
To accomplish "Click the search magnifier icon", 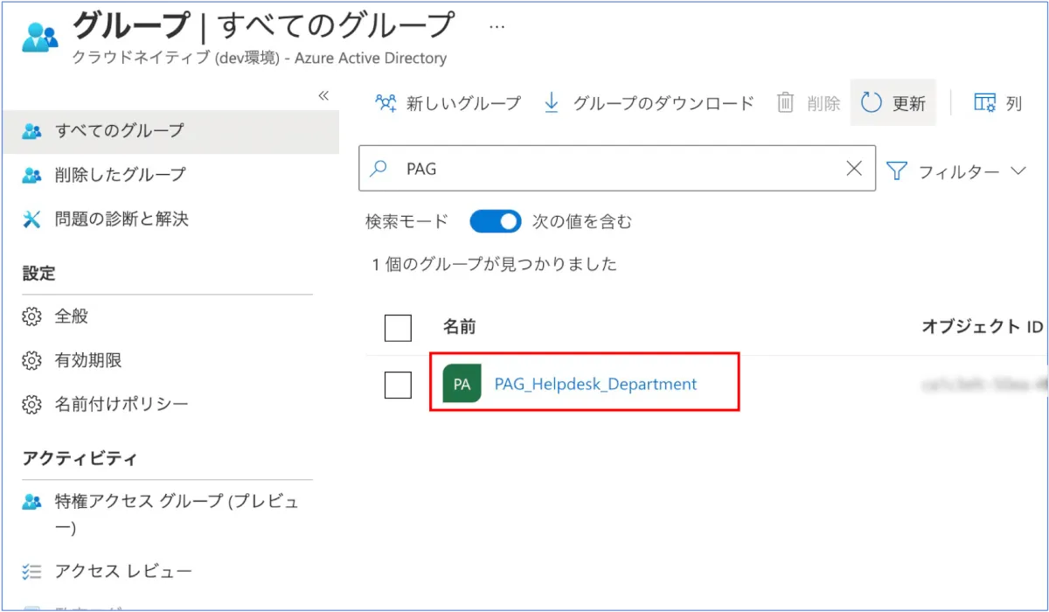I will coord(379,169).
